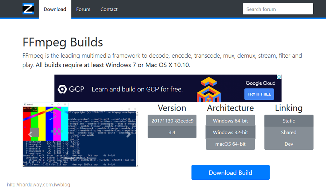
Task: Click the FFmpeg Builds heading
Action: coord(63,42)
